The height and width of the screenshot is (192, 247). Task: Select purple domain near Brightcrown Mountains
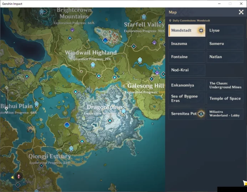point(72,30)
